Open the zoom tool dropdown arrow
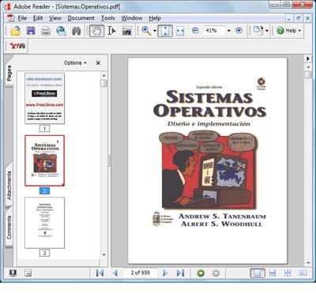316x294 pixels. [155, 31]
